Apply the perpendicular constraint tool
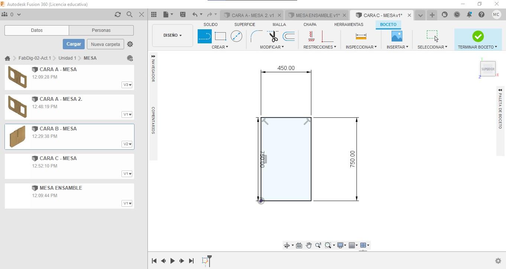This screenshot has height=269, width=506. click(x=327, y=36)
